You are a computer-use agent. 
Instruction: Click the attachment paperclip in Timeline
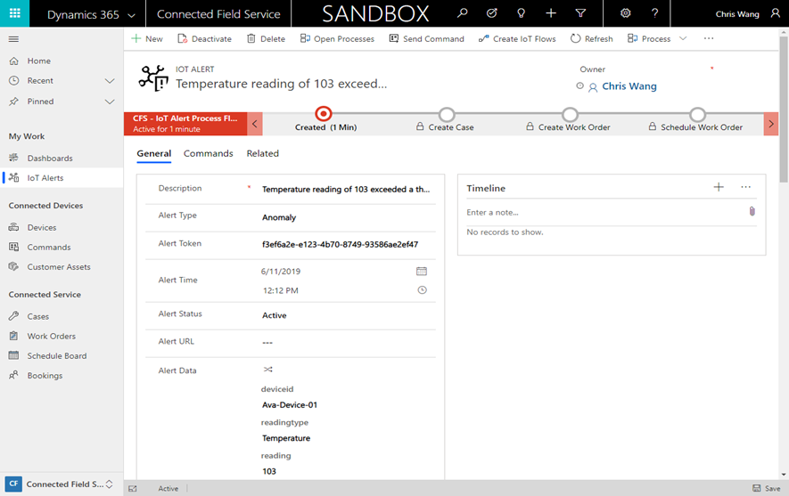(752, 212)
